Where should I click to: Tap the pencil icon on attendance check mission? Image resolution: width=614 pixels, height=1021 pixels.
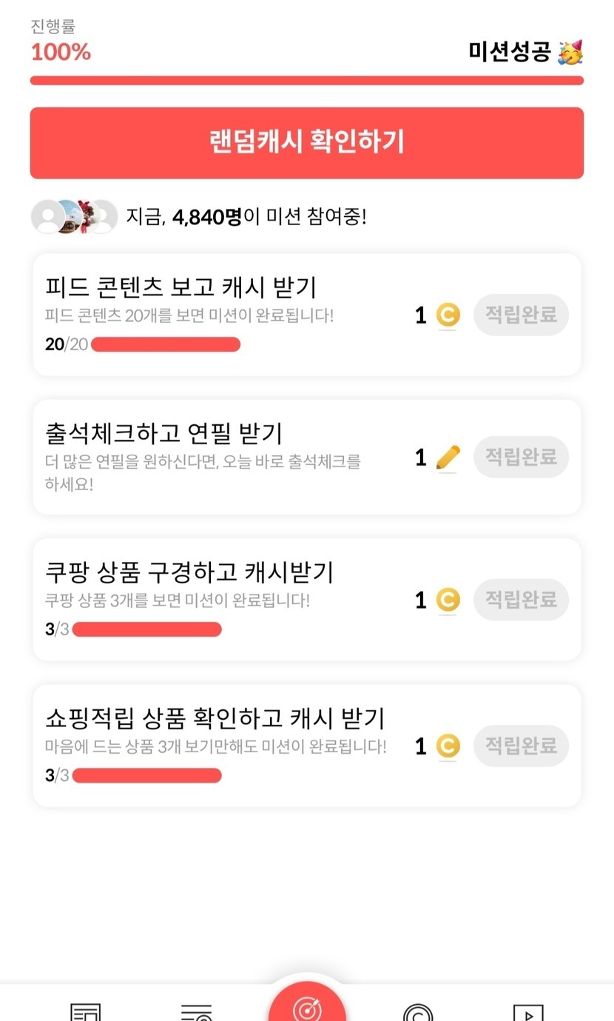point(448,458)
